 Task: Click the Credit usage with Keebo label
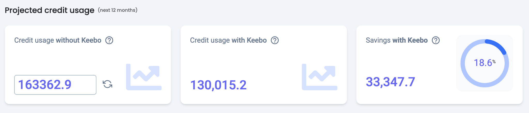[x=228, y=40]
